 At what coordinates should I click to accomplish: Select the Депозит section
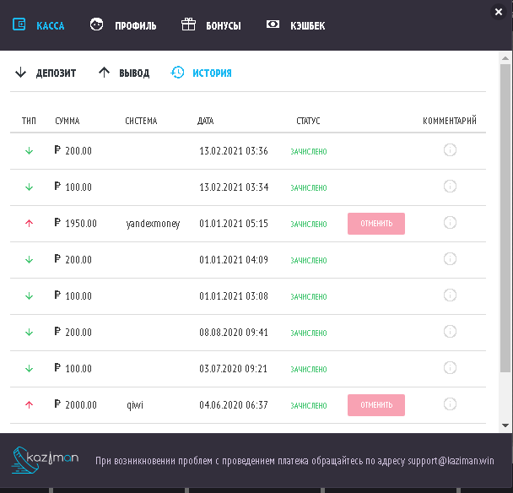tap(46, 73)
